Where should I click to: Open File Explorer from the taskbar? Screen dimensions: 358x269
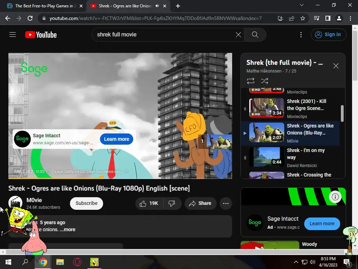click(60, 262)
